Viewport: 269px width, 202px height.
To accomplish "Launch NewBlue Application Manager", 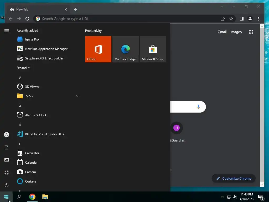I will (48, 49).
